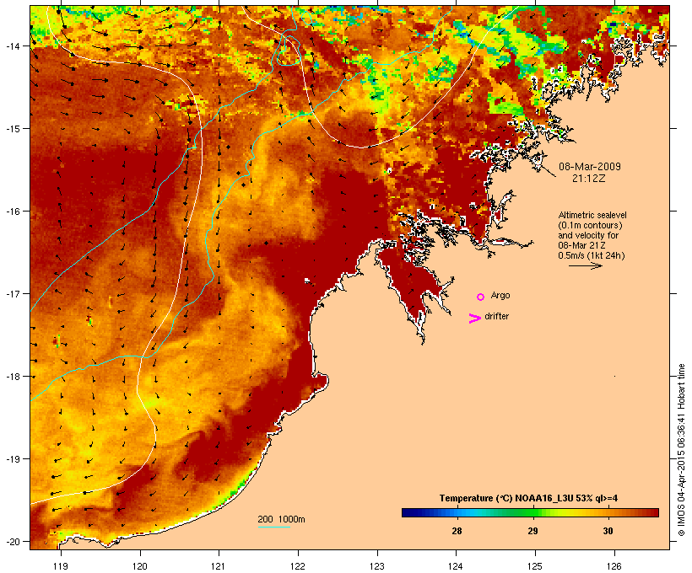Click the '28' color bar tick label
Image resolution: width=692 pixels, height=573 pixels.
pos(457,531)
